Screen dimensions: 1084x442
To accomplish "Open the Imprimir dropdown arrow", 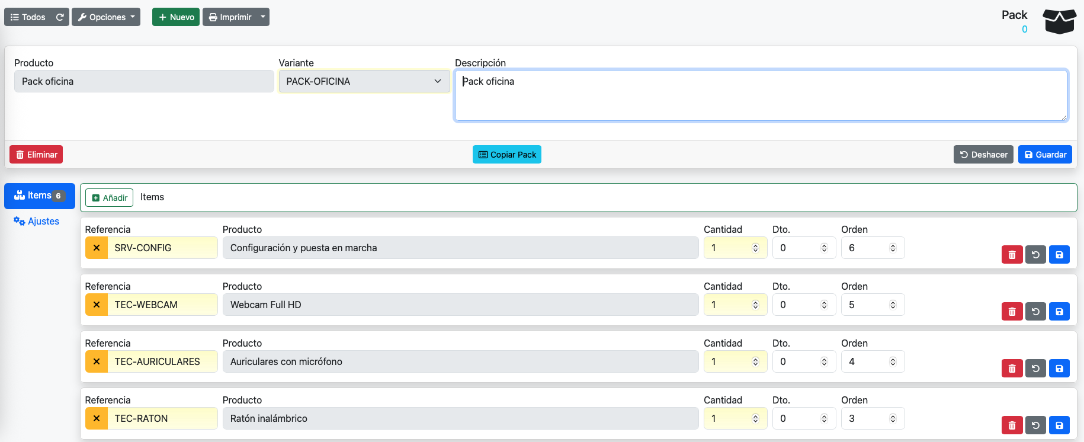I will 263,17.
